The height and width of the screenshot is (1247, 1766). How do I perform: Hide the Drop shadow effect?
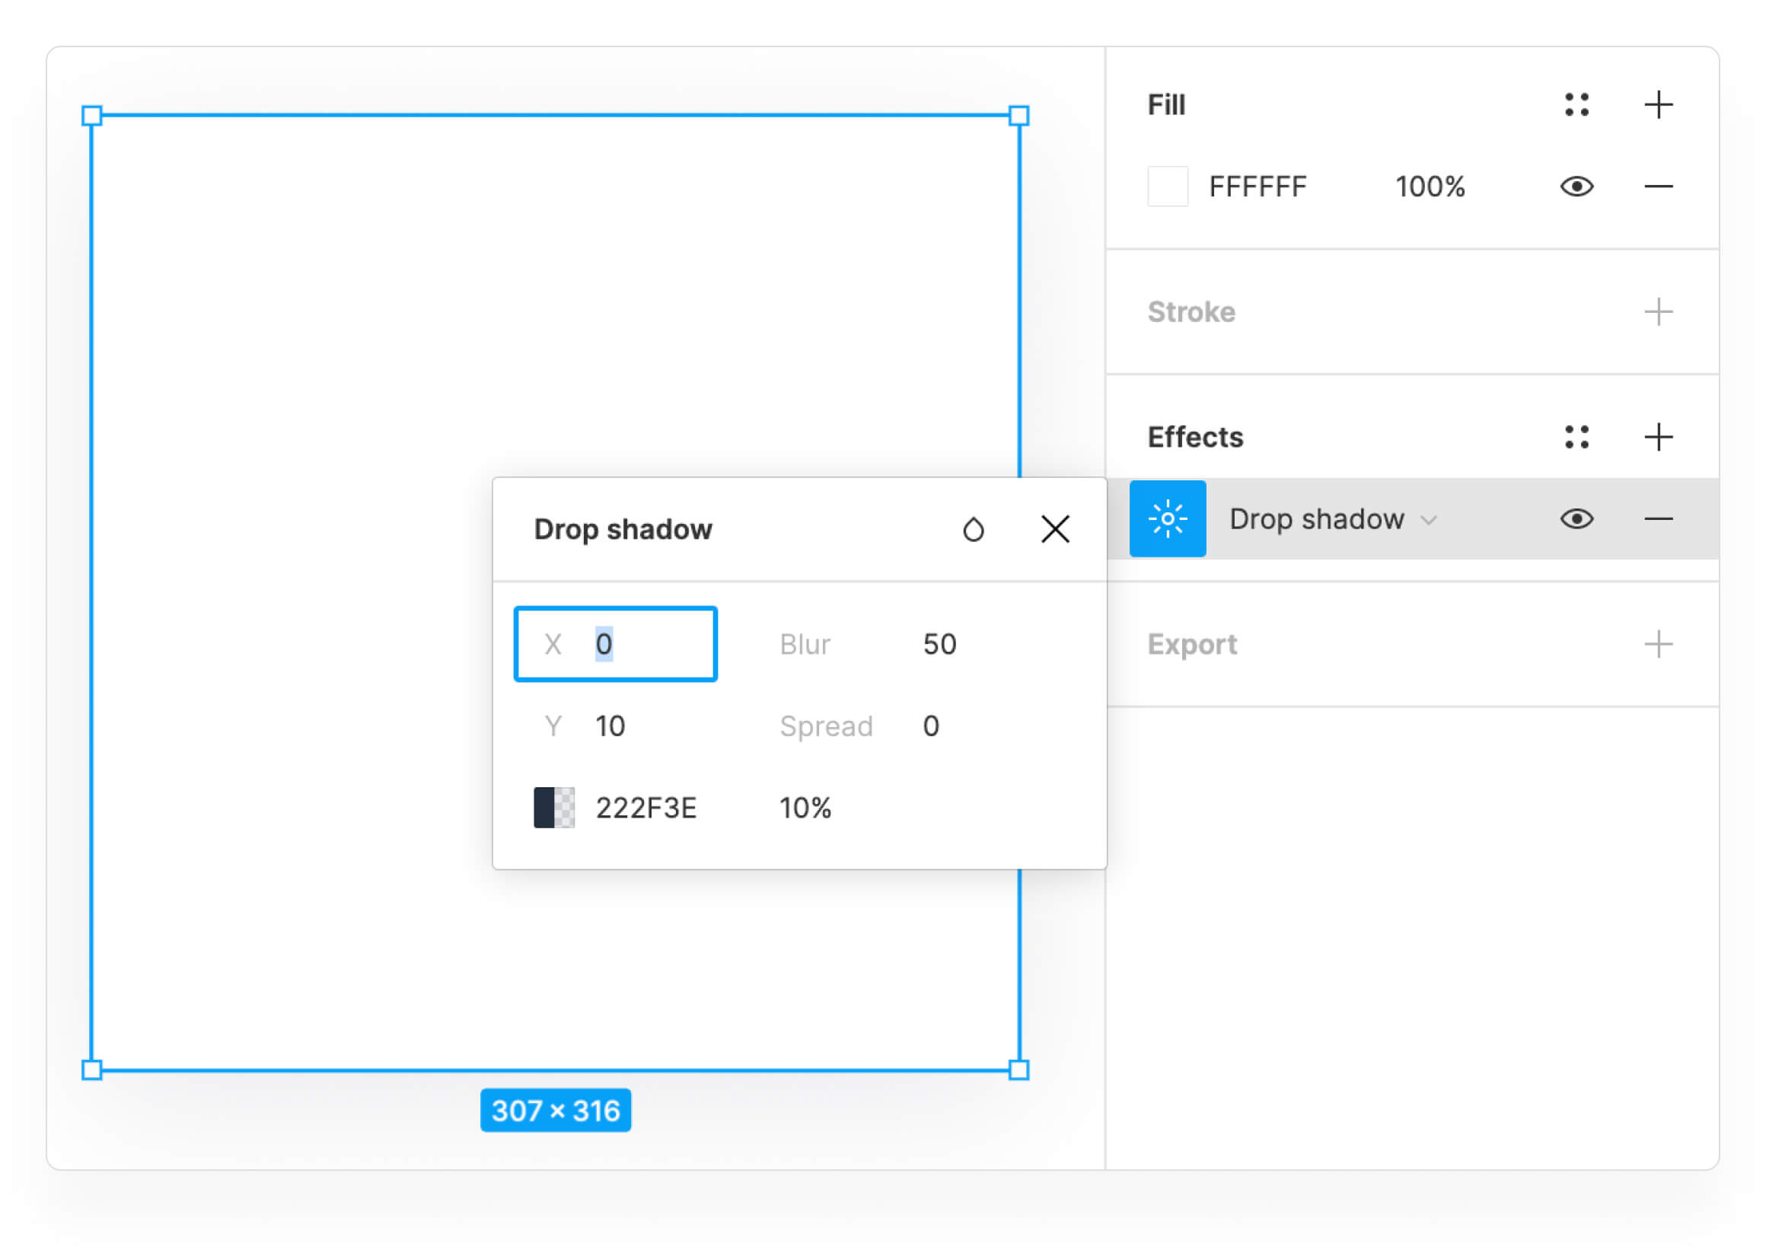[1576, 518]
